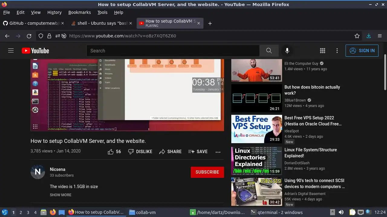Switch to virtual desktop 2
This screenshot has height=217, width=387.
pos(21,212)
